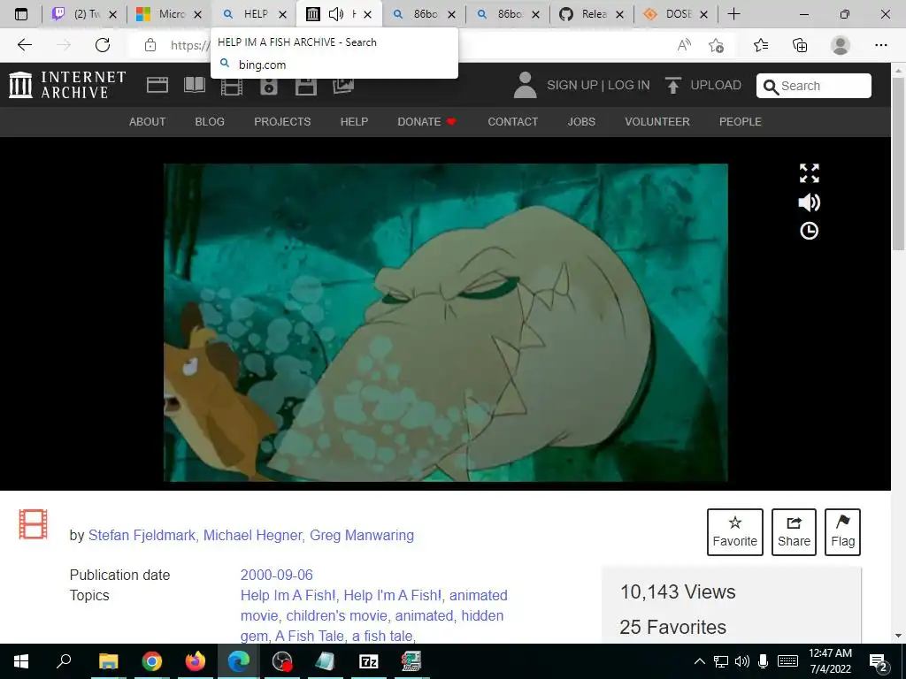The image size is (906, 679).
Task: Click the Internet Archive search field
Action: tap(814, 86)
